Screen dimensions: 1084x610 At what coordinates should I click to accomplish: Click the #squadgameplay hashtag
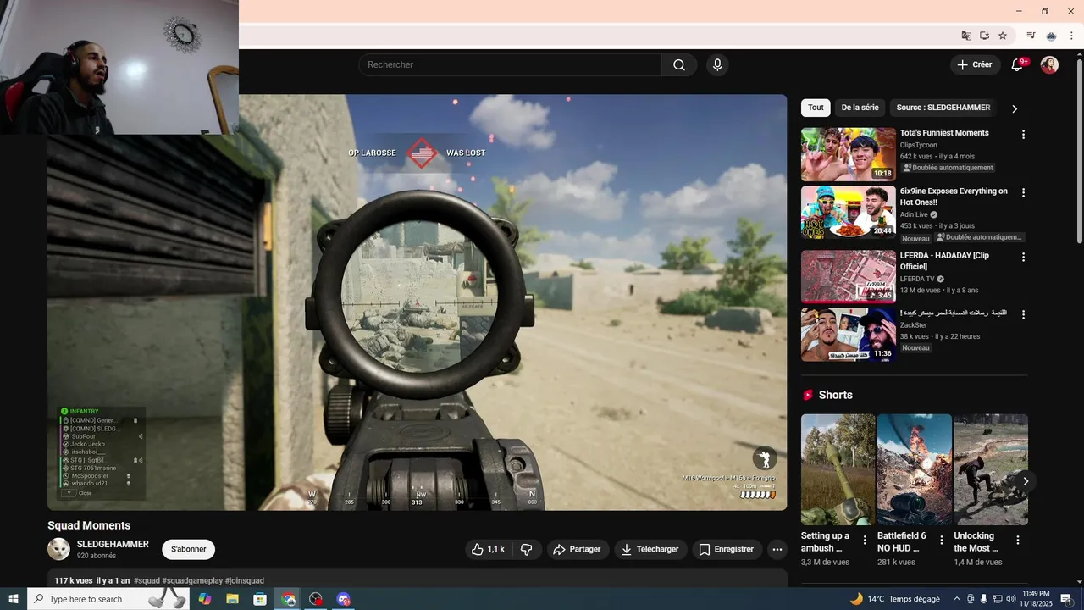coord(192,581)
